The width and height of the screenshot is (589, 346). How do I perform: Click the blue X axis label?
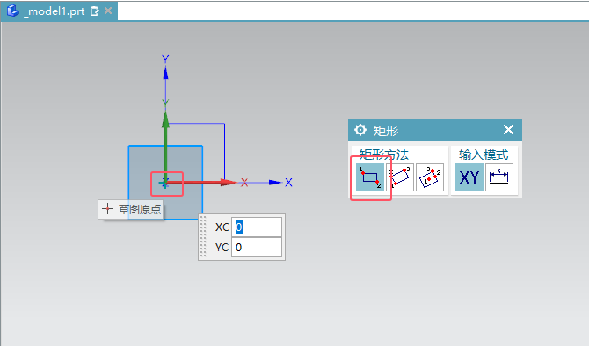coord(288,183)
